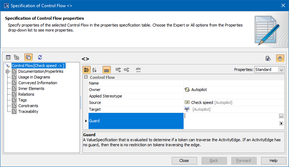This screenshot has height=167, width=289.
Task: Expand the Documentation/Hyperlinks tree node
Action: pos(8,71)
